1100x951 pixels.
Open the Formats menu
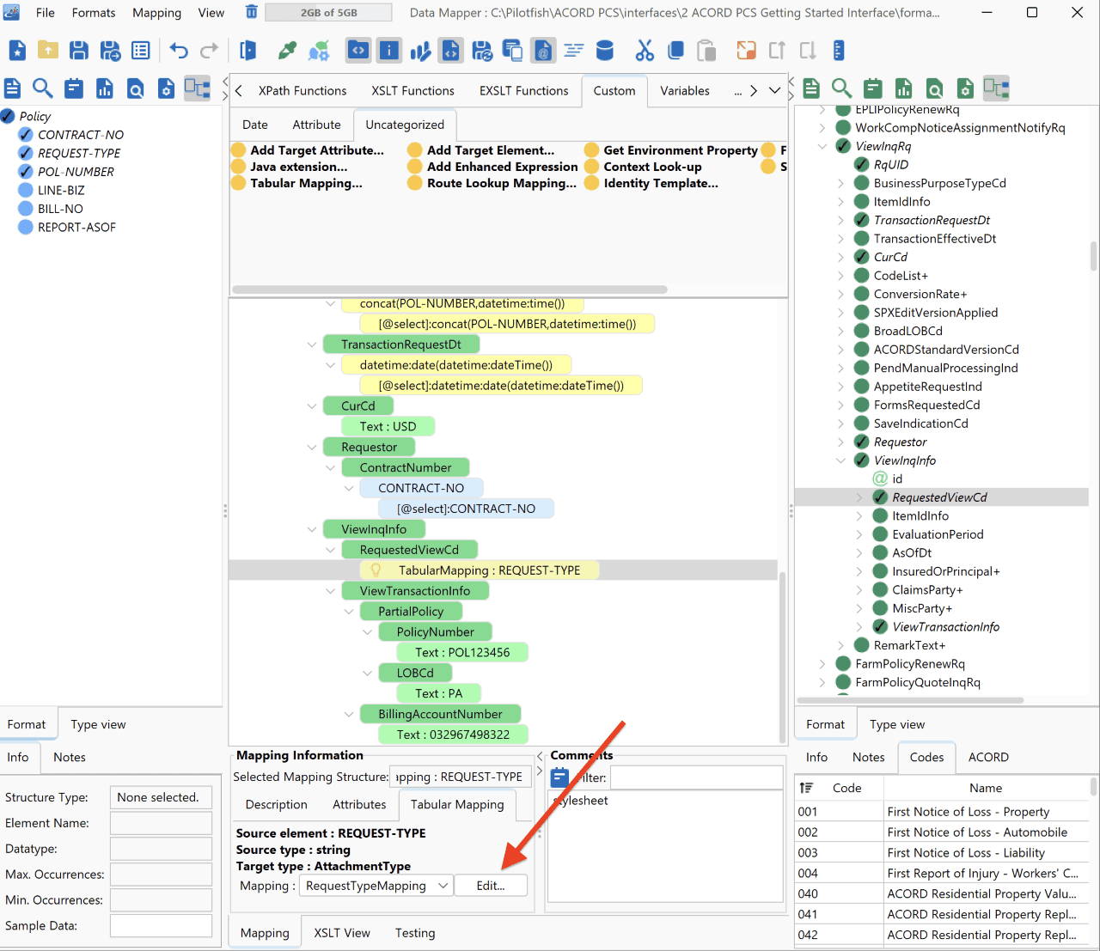click(94, 13)
